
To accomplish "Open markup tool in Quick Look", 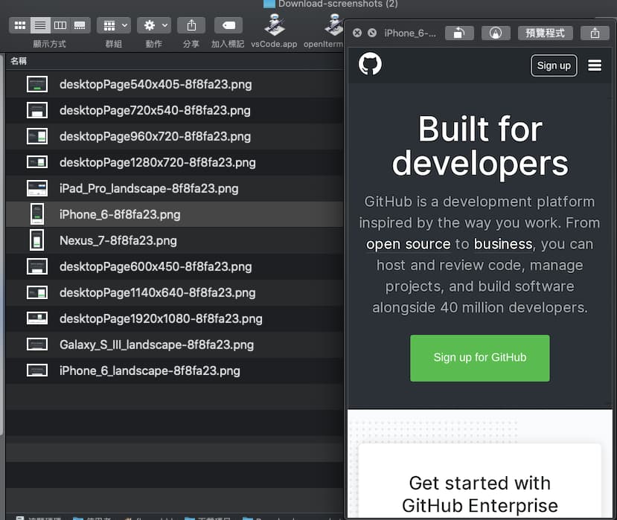I will 496,33.
